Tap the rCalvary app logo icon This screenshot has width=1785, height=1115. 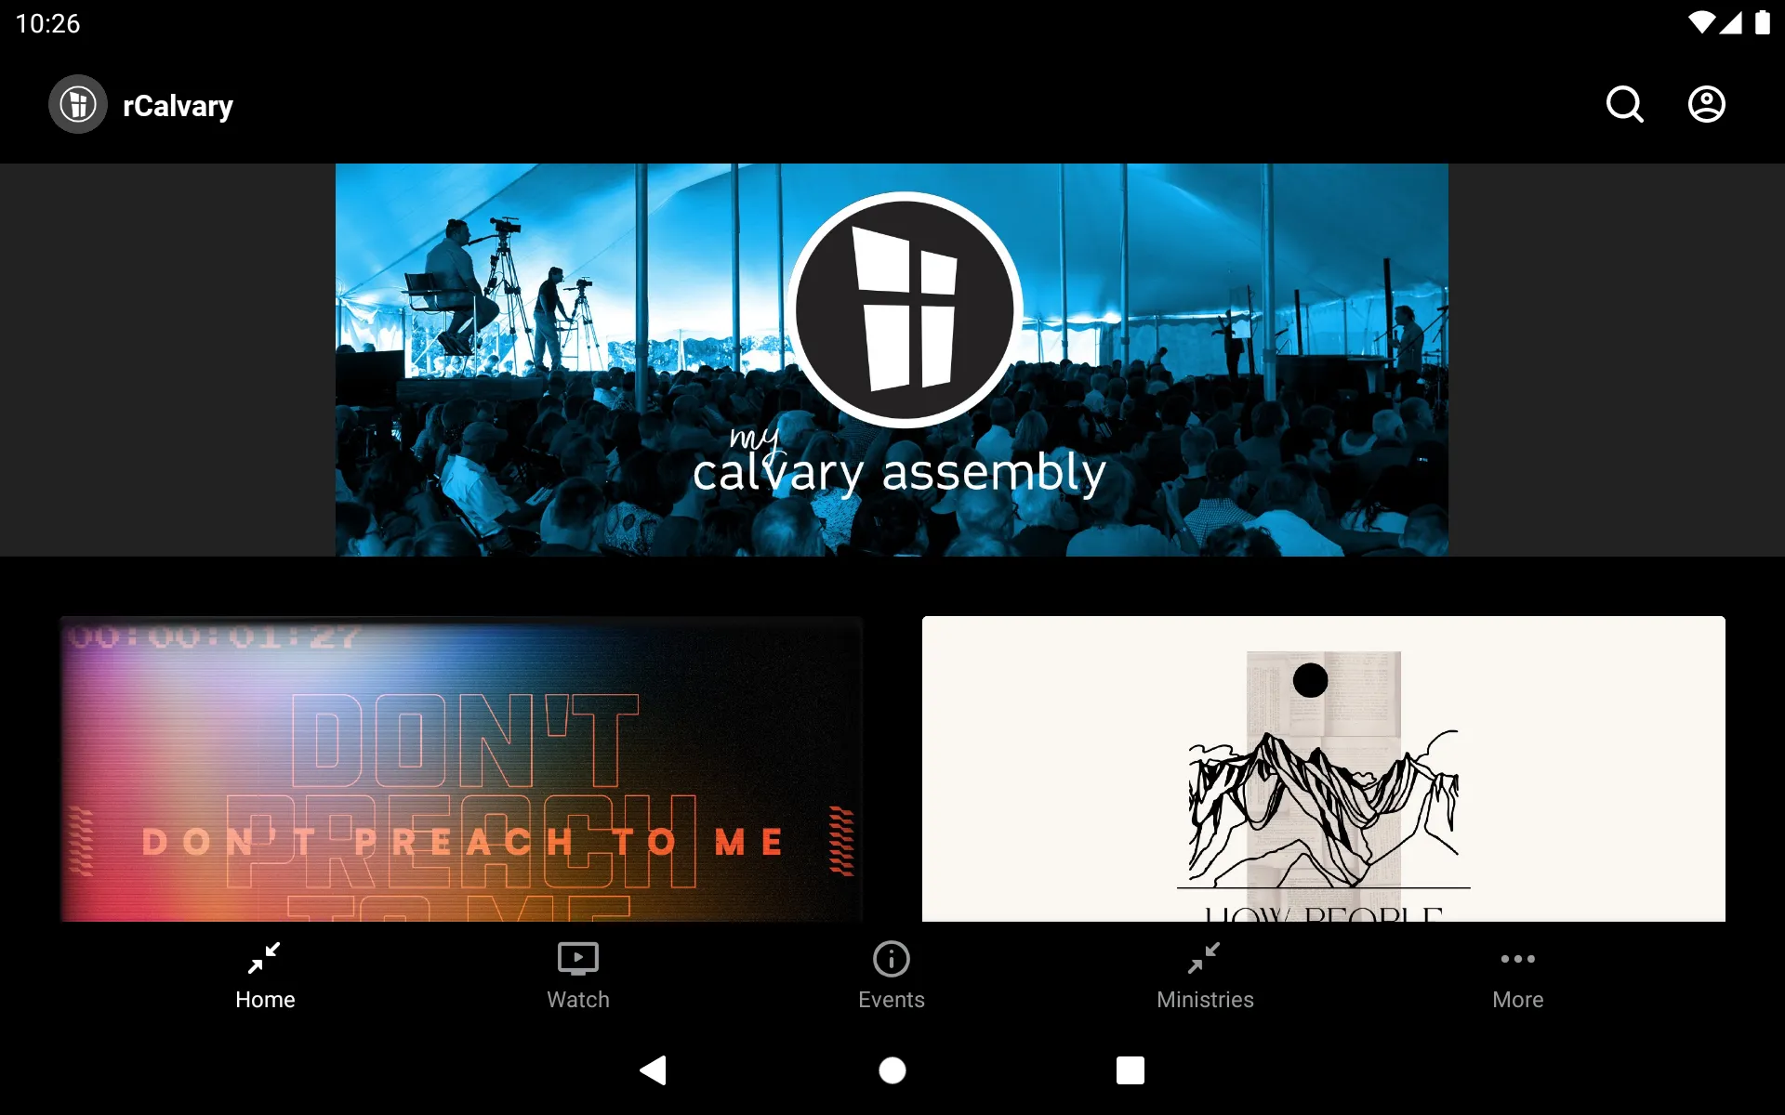pos(78,104)
